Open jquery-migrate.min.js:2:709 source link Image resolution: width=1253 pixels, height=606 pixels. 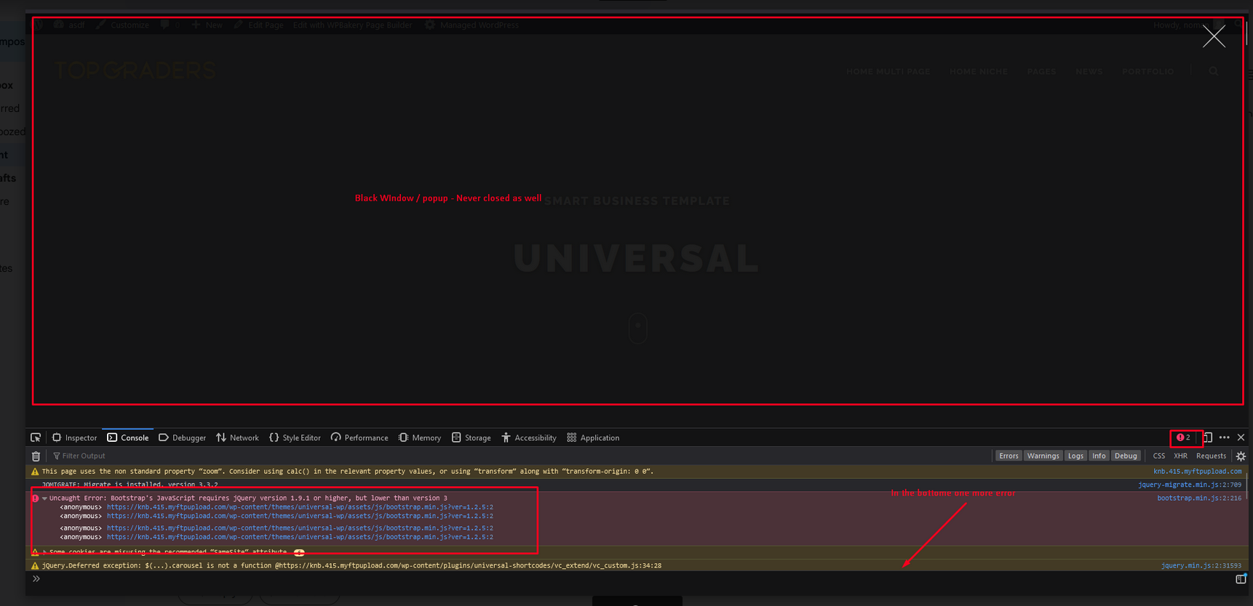[x=1190, y=485]
